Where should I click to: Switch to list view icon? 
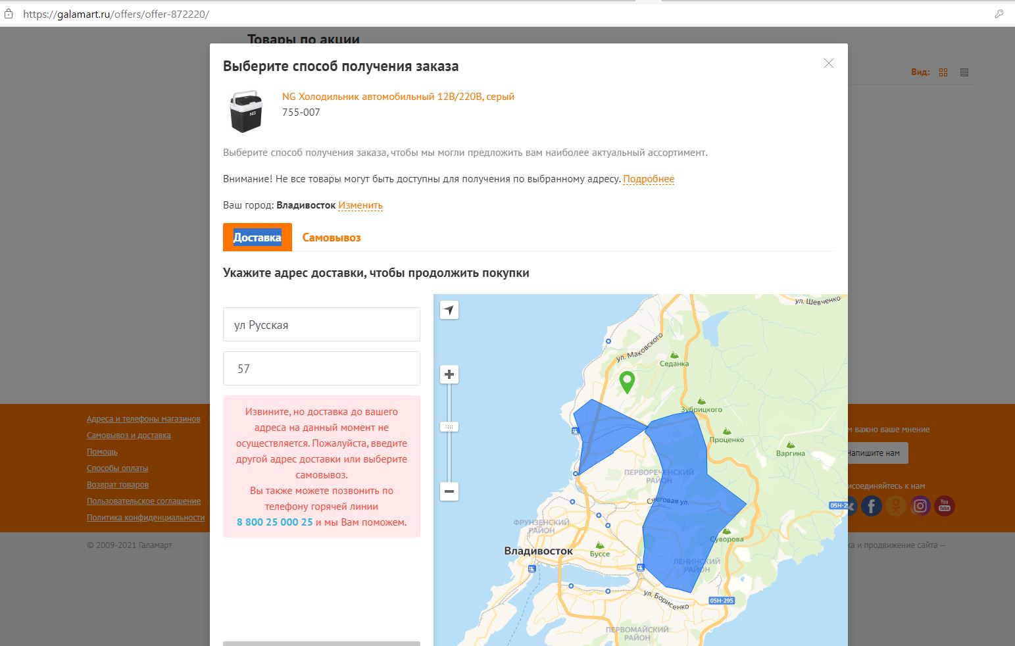click(964, 72)
